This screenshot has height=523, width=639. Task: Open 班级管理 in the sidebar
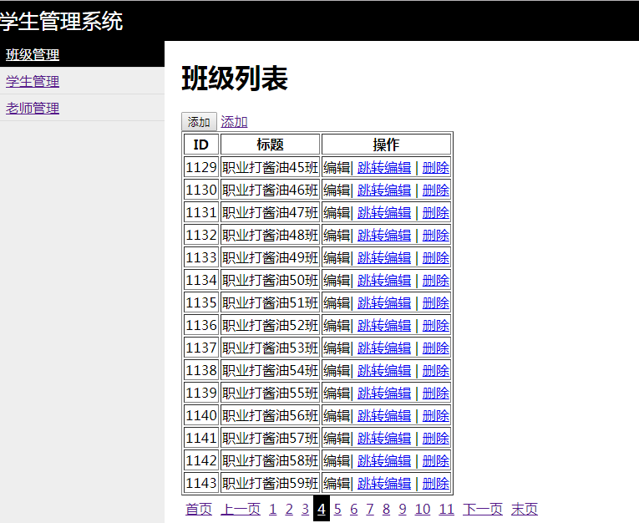coord(33,54)
